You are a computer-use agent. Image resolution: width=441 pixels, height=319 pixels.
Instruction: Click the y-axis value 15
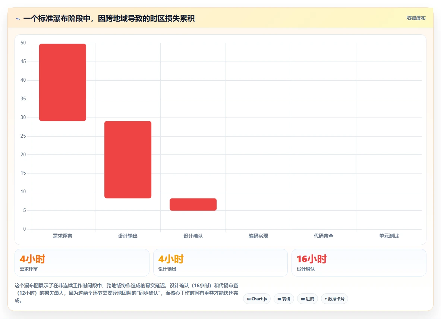23,173
